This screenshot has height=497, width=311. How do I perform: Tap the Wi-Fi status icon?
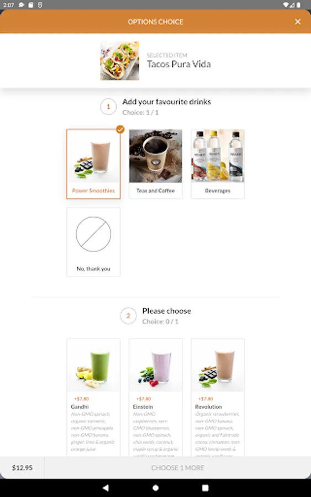286,5
